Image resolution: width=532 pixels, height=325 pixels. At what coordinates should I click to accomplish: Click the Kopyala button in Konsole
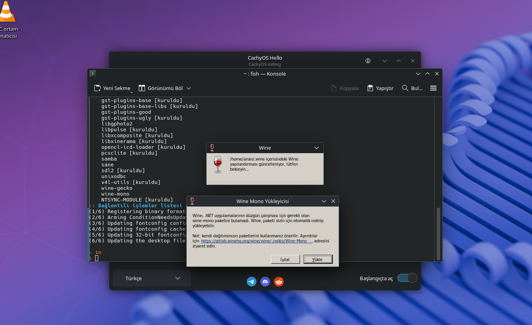(x=345, y=88)
